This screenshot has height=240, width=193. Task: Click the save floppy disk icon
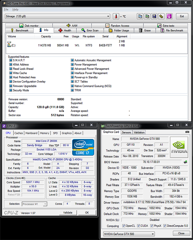tap(154, 16)
